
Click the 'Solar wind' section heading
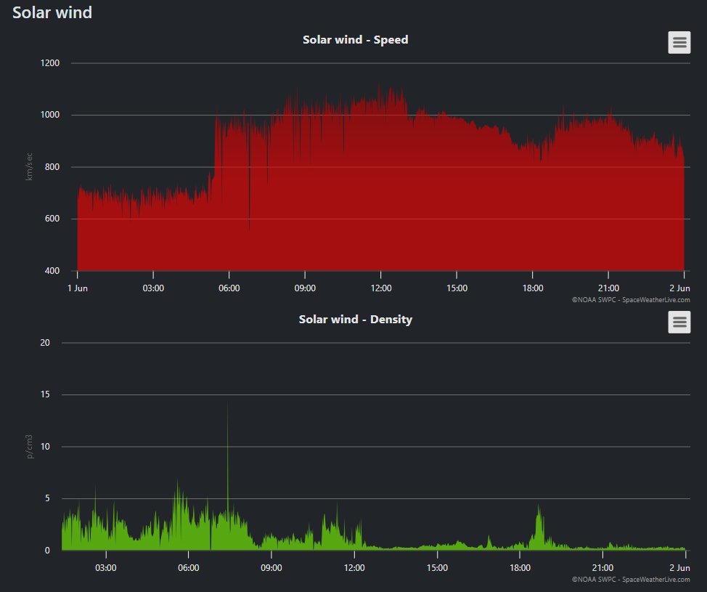[52, 12]
